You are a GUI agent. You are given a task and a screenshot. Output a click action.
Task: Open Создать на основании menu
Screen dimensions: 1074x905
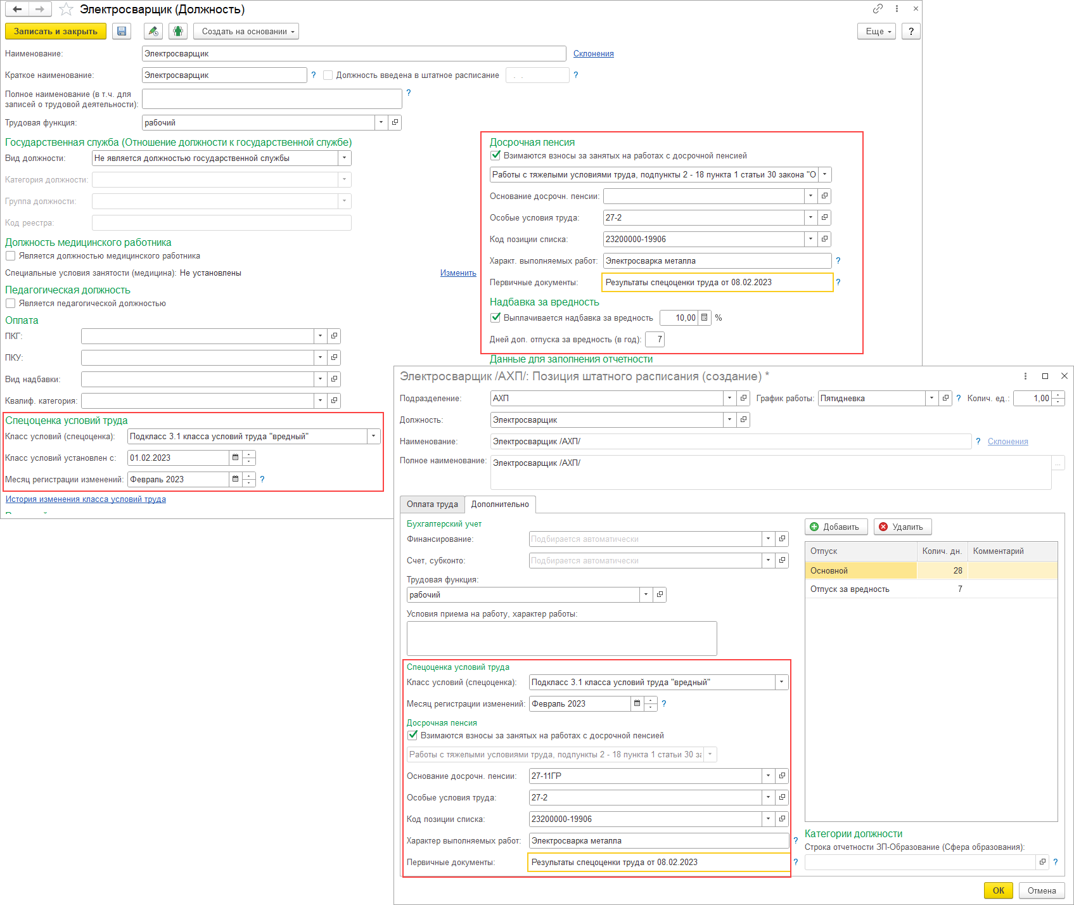[246, 31]
